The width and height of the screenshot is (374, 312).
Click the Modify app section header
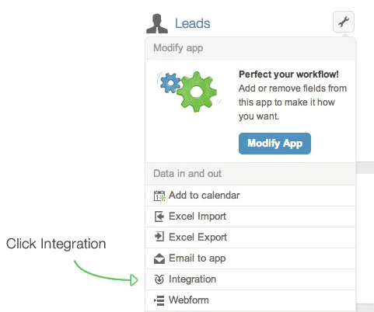(x=250, y=48)
